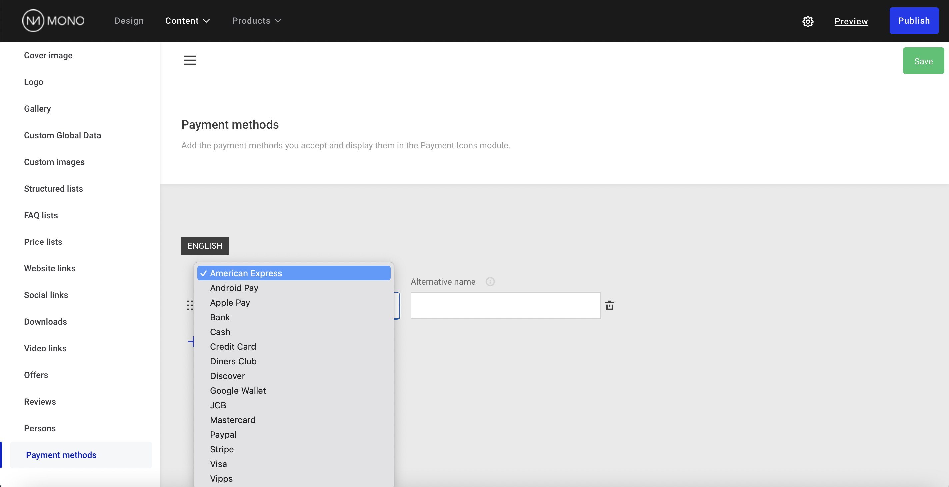Choose Android Pay option
Image resolution: width=949 pixels, height=487 pixels.
[294, 288]
